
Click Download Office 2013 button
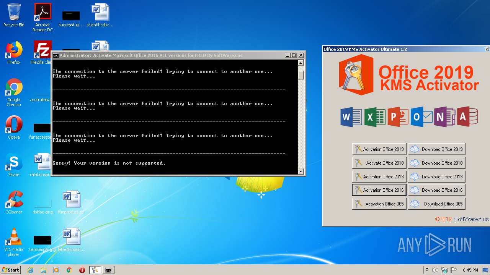(x=437, y=177)
